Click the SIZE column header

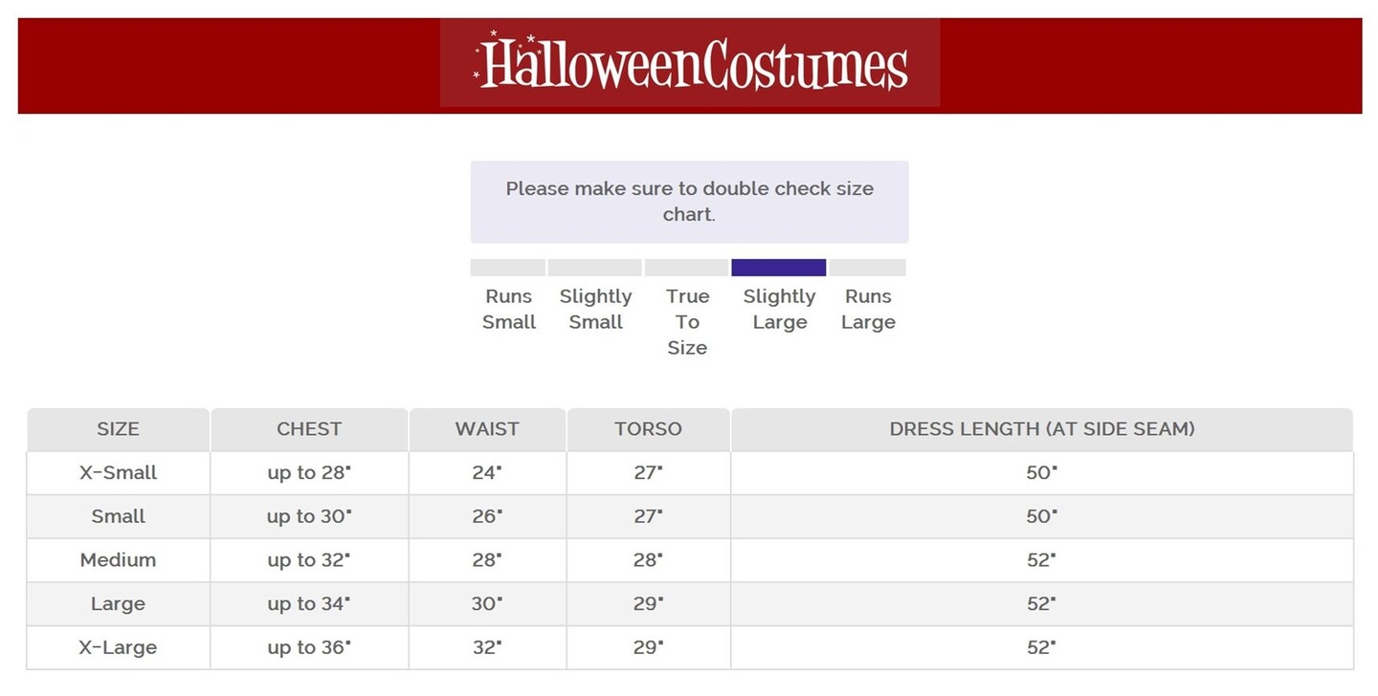(118, 429)
